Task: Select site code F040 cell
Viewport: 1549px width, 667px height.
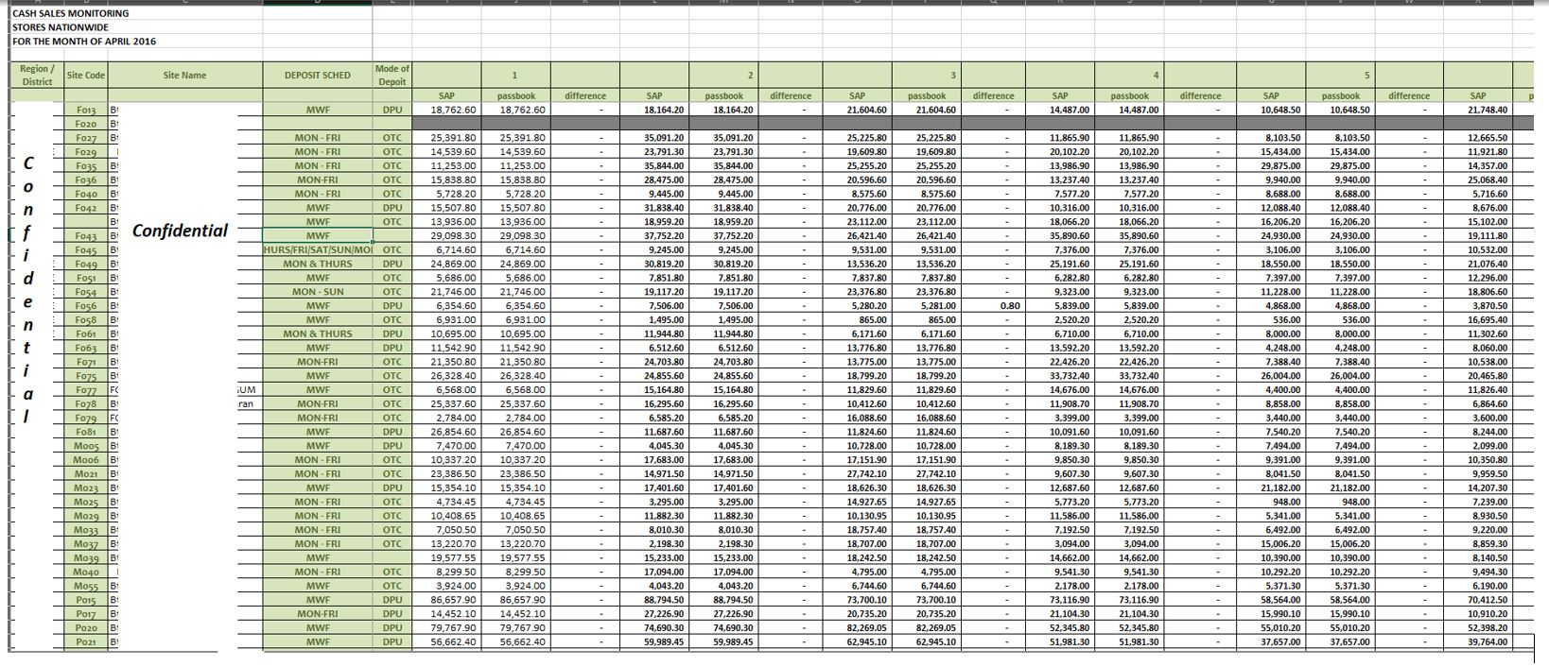Action: (86, 194)
